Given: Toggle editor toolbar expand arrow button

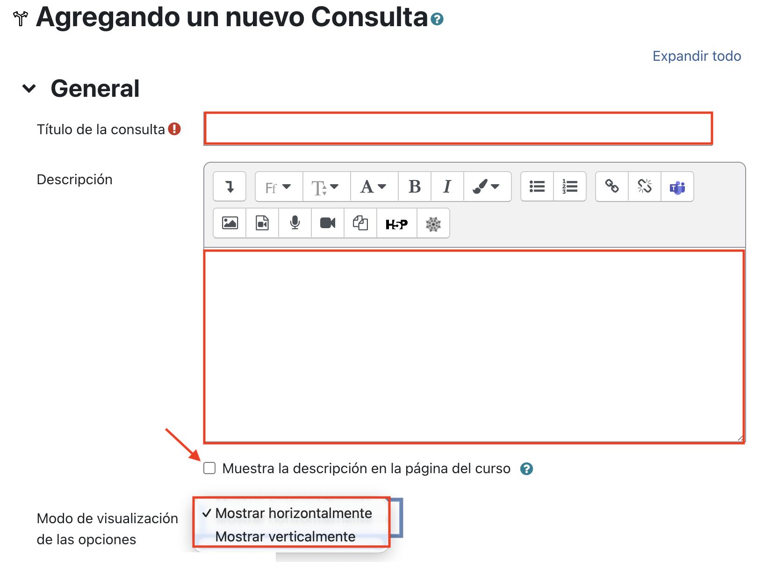Looking at the screenshot, I should (230, 187).
